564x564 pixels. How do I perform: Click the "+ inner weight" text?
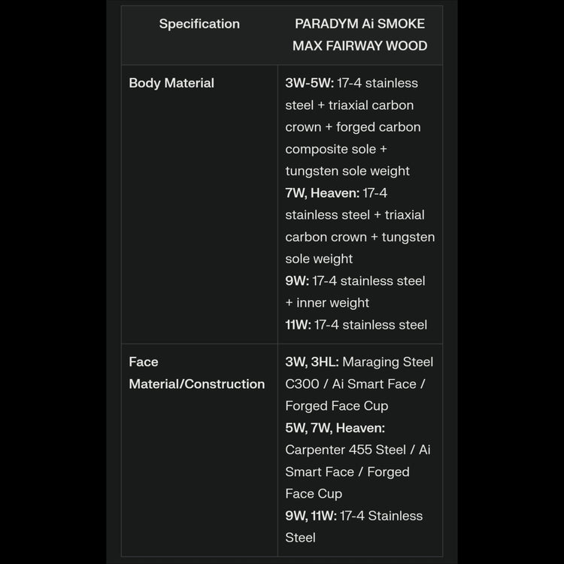[x=327, y=303]
